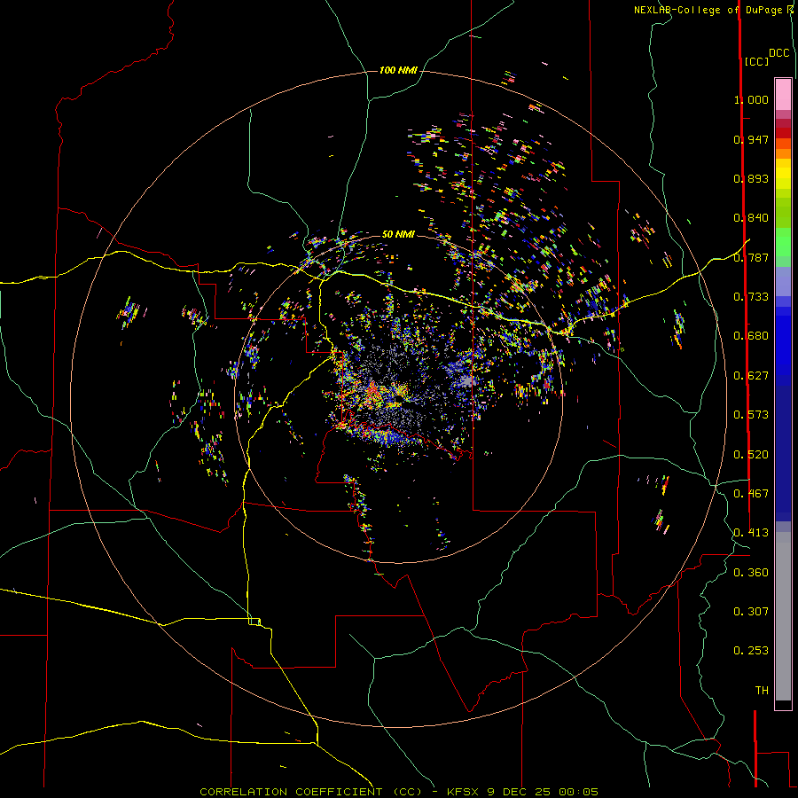Click the KFSX 9 DEC 25 00:05 timestamp

tap(522, 792)
